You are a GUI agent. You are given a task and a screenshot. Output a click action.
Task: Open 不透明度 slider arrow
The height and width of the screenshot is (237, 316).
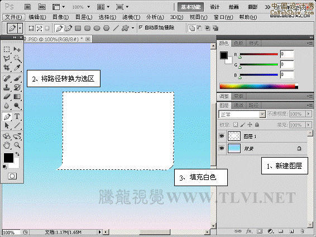click(309, 114)
